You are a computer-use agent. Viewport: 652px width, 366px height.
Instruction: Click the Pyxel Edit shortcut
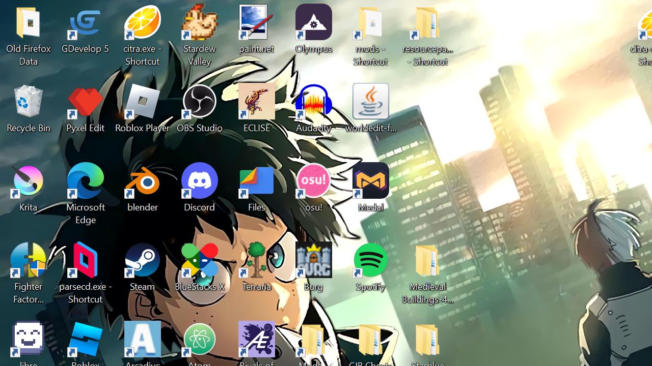click(x=86, y=102)
